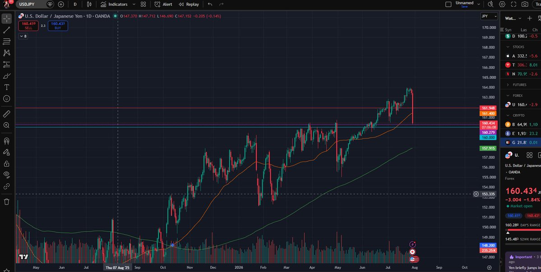
Task: Click the green 157.915 moving average label
Action: coord(488,149)
